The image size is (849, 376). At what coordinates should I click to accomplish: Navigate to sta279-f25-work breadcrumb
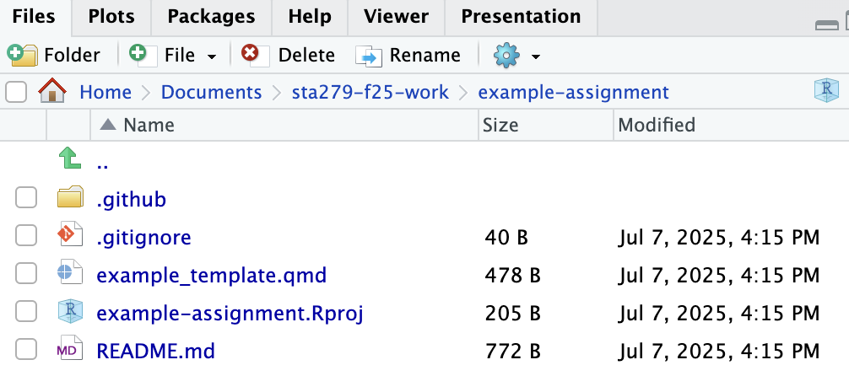(x=370, y=92)
